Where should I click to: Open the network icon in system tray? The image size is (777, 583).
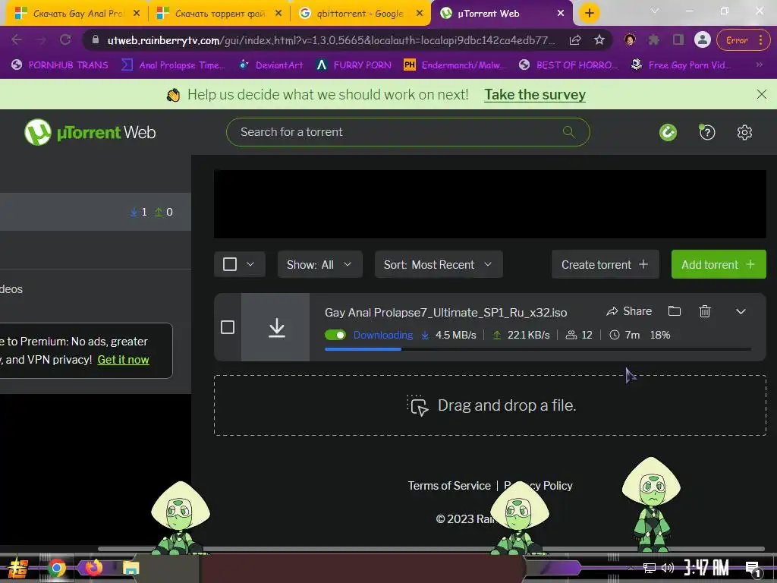(650, 568)
